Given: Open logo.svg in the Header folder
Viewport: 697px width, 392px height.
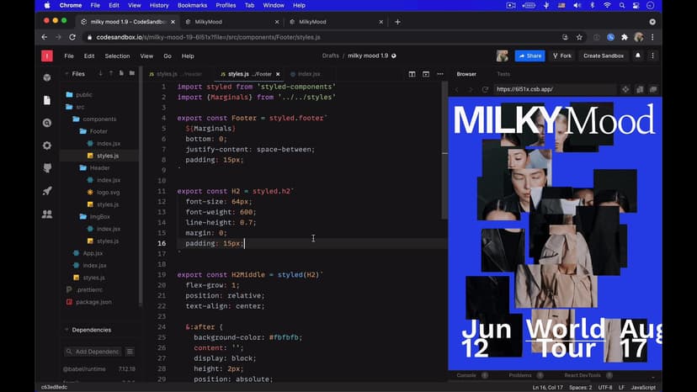Looking at the screenshot, I should point(107,192).
